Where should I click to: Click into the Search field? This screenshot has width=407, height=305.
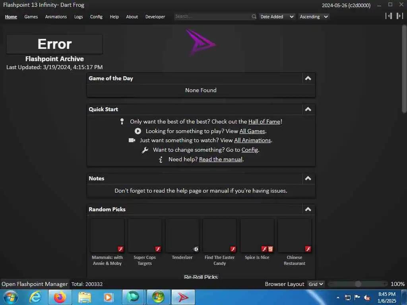click(x=212, y=17)
